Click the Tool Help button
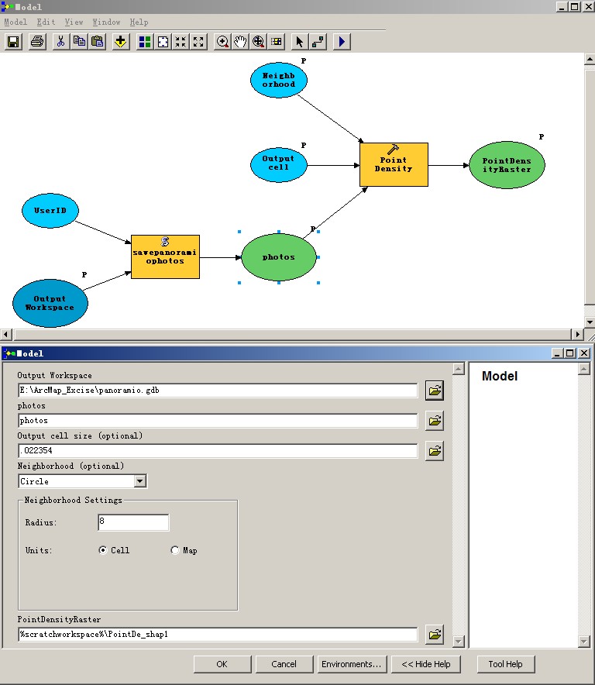This screenshot has width=595, height=685. point(505,664)
